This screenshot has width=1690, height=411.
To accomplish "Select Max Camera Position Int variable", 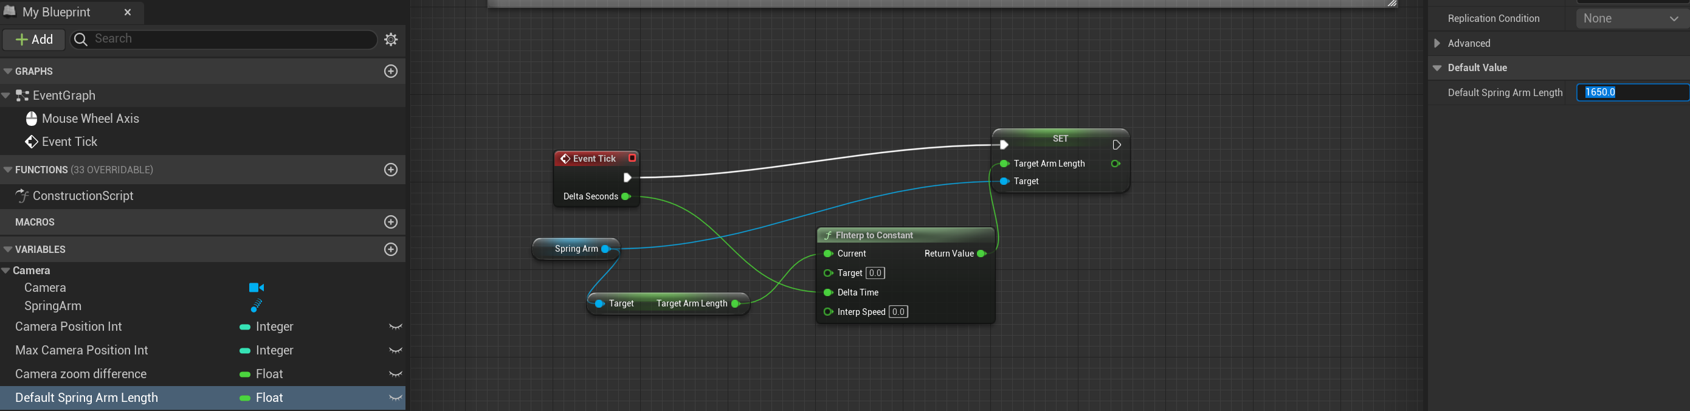I will pyautogui.click(x=82, y=350).
